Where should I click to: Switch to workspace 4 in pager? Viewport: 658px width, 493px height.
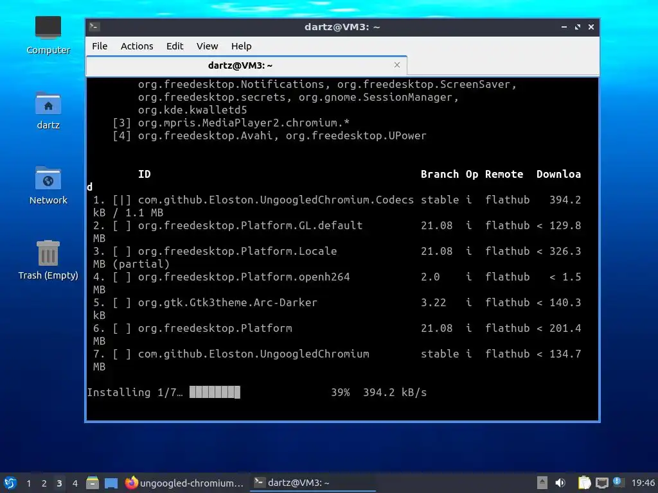75,483
